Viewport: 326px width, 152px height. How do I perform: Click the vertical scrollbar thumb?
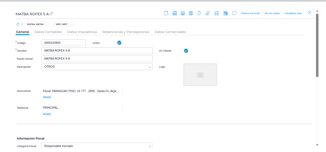(x=317, y=45)
